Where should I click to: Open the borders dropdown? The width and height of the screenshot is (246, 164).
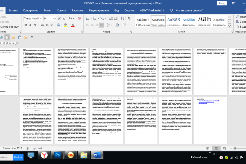128,25
